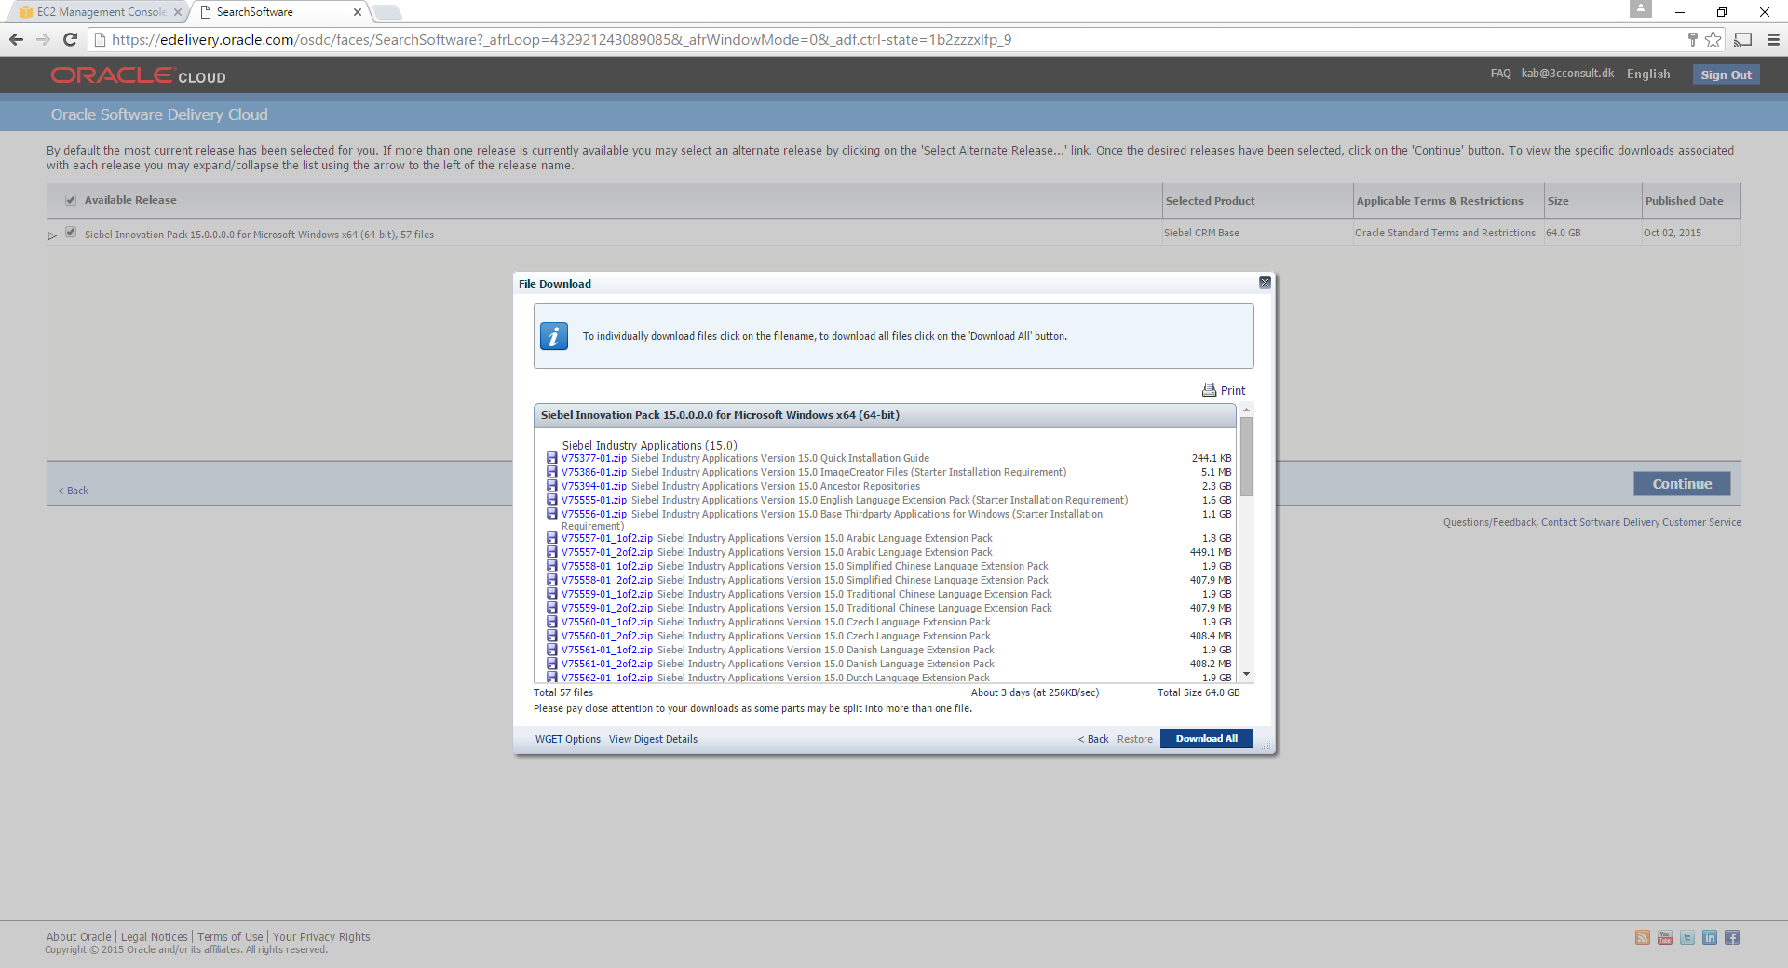
Task: Click the Oracle Standard Terms and Restrictions link
Action: tap(1445, 233)
